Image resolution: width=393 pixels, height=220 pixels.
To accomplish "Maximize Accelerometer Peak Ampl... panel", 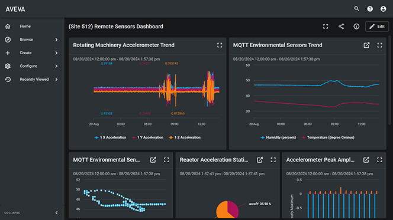I will point(379,160).
